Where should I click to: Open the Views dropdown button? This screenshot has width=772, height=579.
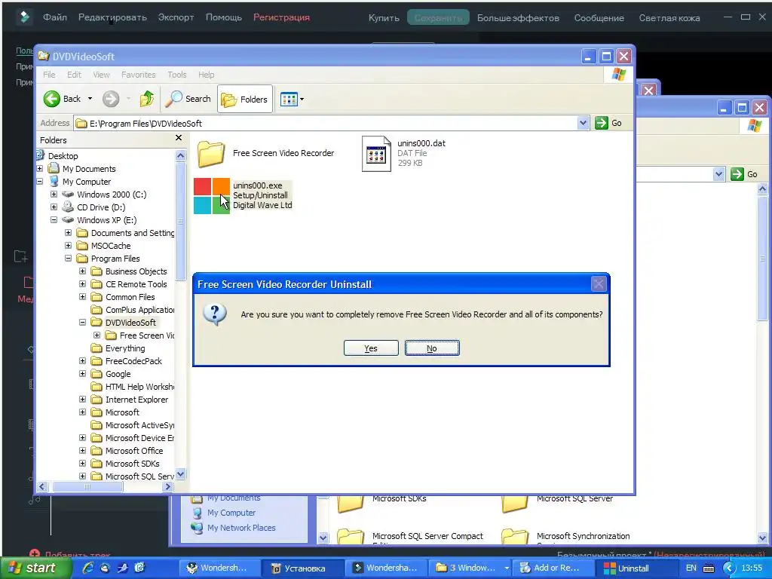(292, 99)
